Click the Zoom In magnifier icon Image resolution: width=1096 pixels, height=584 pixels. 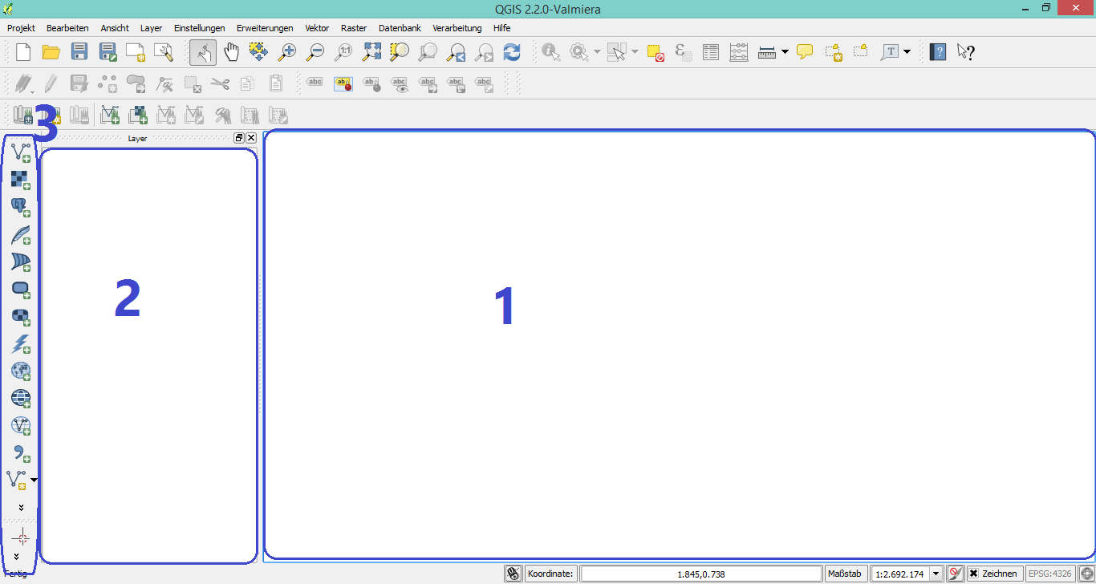point(286,53)
